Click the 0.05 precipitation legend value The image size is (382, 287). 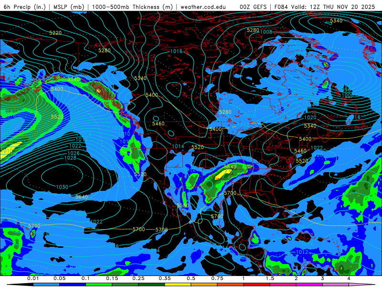59,278
